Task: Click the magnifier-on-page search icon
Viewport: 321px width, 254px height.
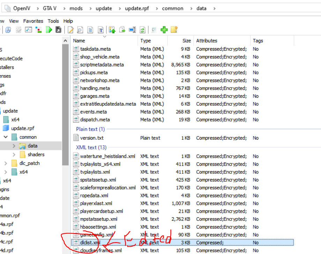Action: coord(80,30)
